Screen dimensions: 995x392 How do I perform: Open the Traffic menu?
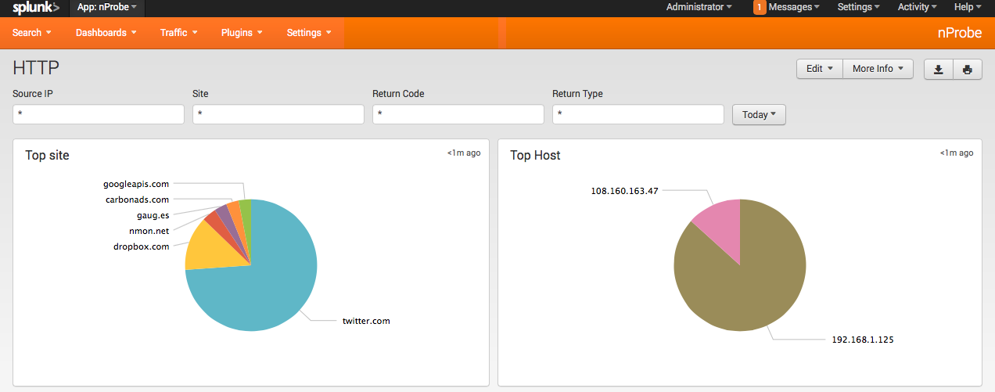click(178, 33)
